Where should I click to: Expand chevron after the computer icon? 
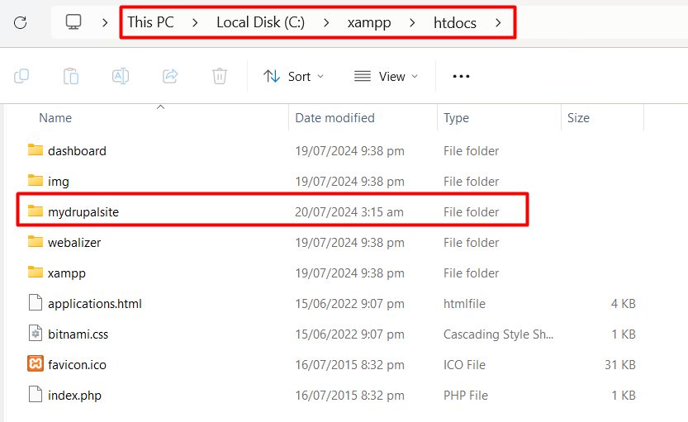105,22
